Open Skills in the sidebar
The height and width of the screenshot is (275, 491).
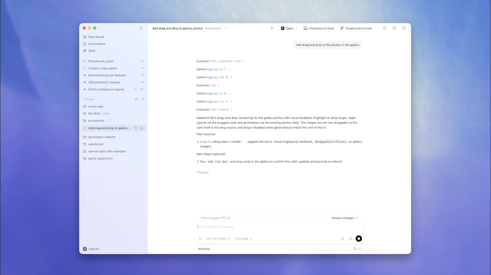tap(92, 51)
